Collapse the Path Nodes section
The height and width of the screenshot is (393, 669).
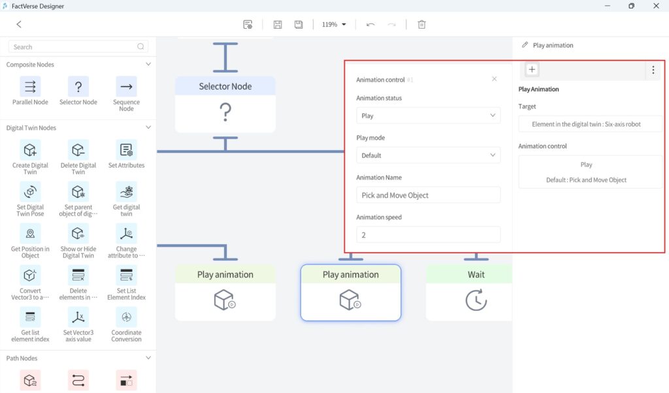click(x=148, y=358)
